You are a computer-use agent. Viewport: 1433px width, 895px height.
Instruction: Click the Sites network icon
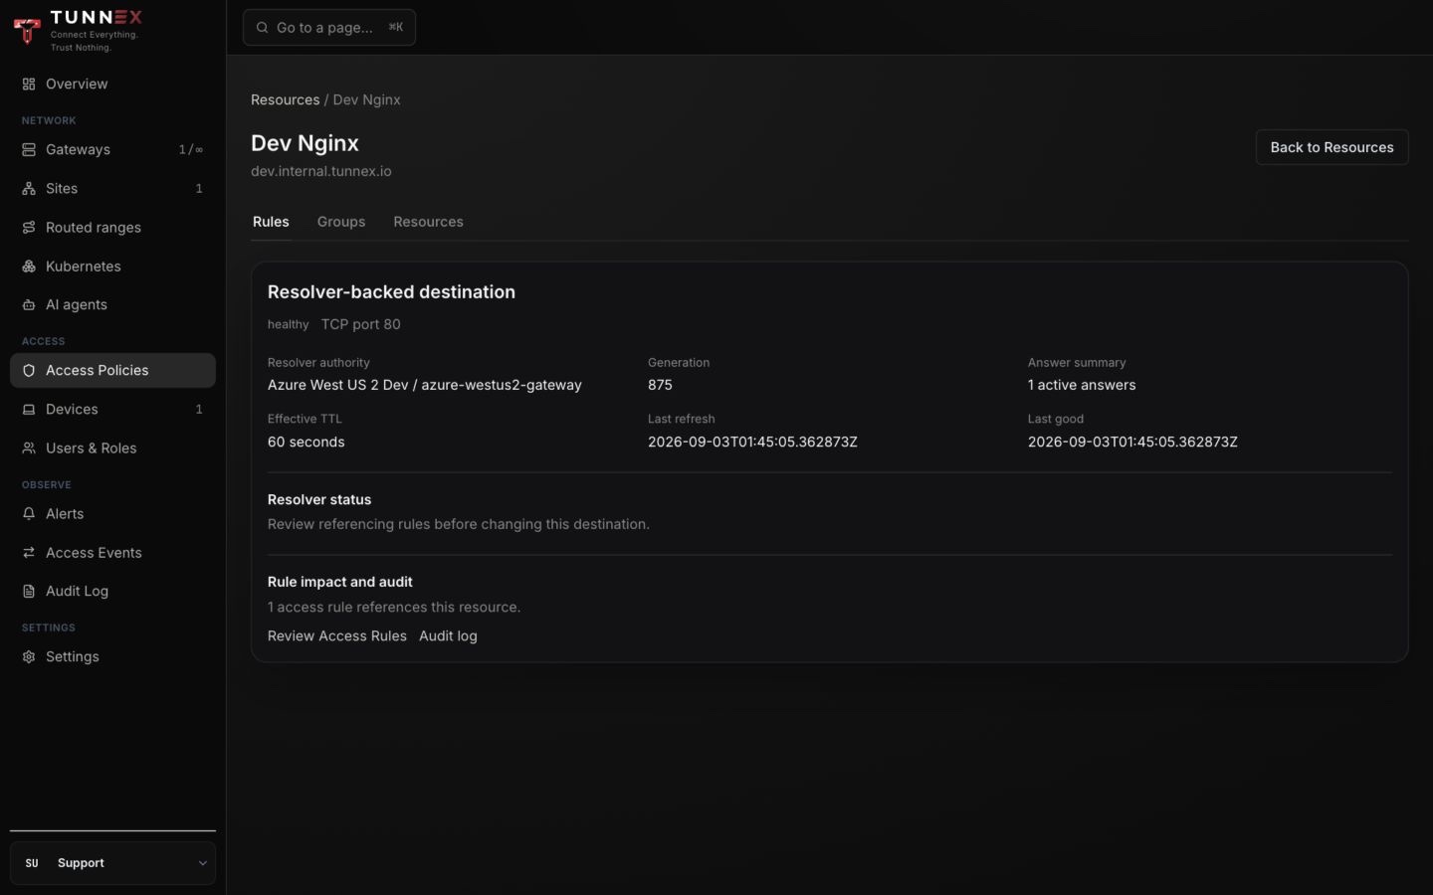pyautogui.click(x=29, y=189)
